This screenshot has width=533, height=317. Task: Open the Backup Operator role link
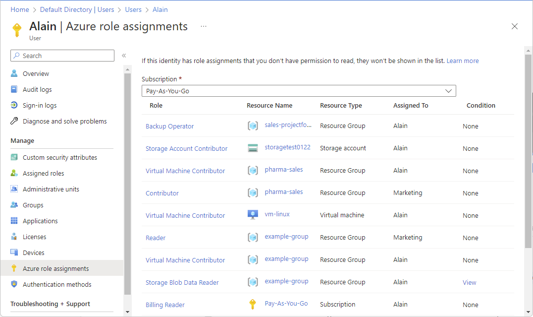point(169,126)
